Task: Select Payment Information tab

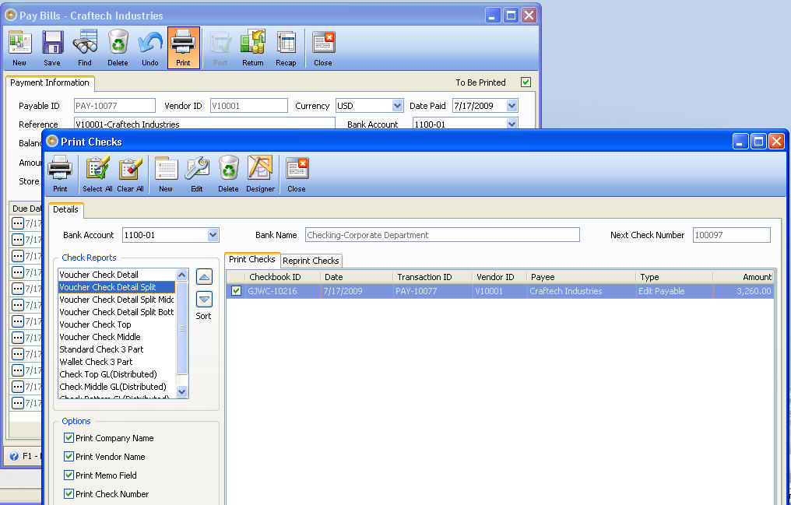Action: point(50,82)
